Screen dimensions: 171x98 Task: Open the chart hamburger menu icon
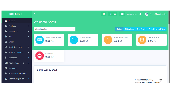pyautogui.click(x=161, y=80)
